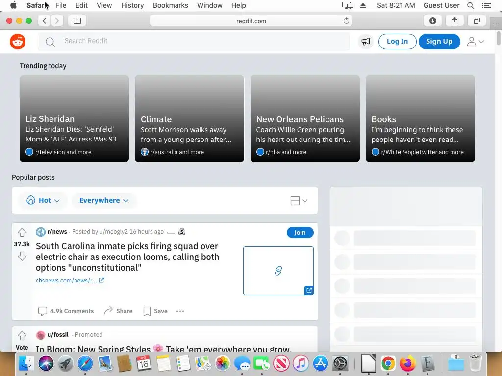Viewport: 502px width, 376px height.
Task: Expand the user account dropdown
Action: [476, 42]
